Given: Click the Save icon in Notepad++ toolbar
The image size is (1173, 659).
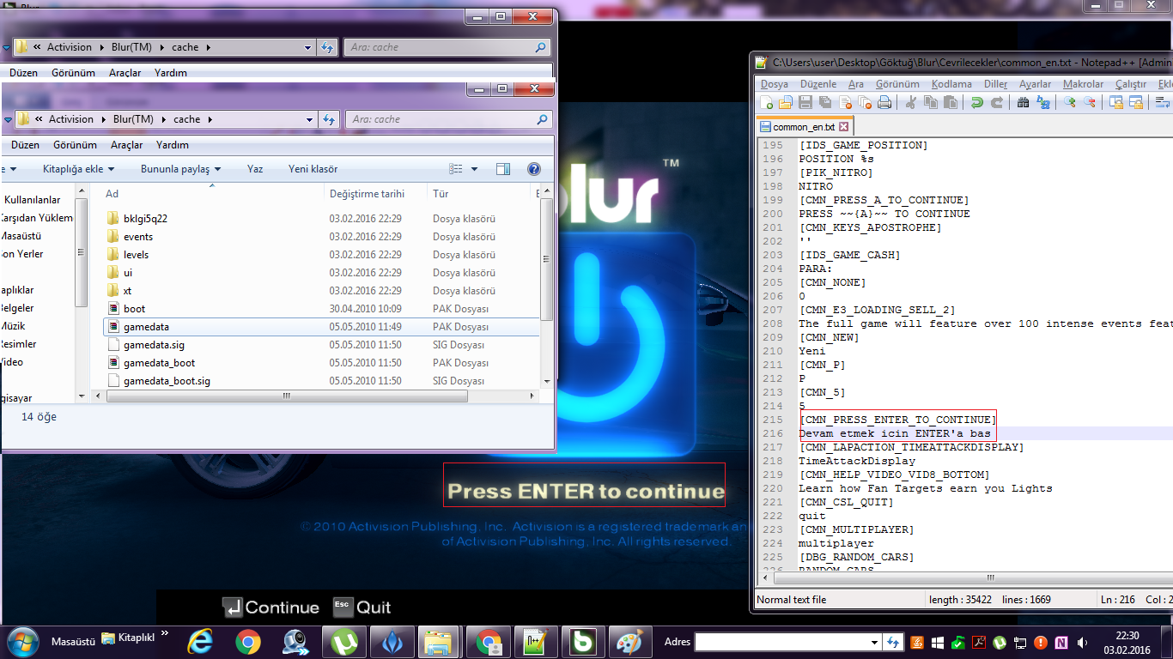Looking at the screenshot, I should pos(805,102).
